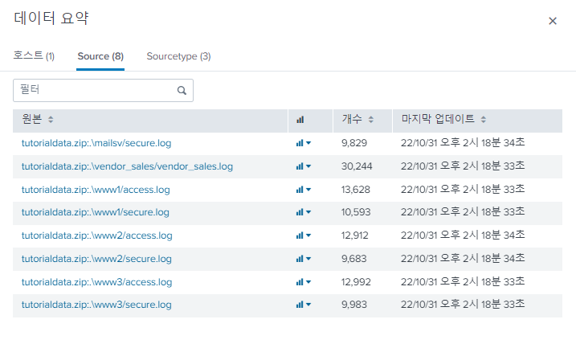The image size is (576, 344).
Task: Open www1/access.log source link
Action: (96, 190)
